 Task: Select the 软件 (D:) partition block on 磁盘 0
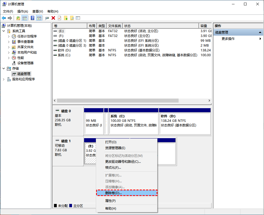tap(185, 121)
